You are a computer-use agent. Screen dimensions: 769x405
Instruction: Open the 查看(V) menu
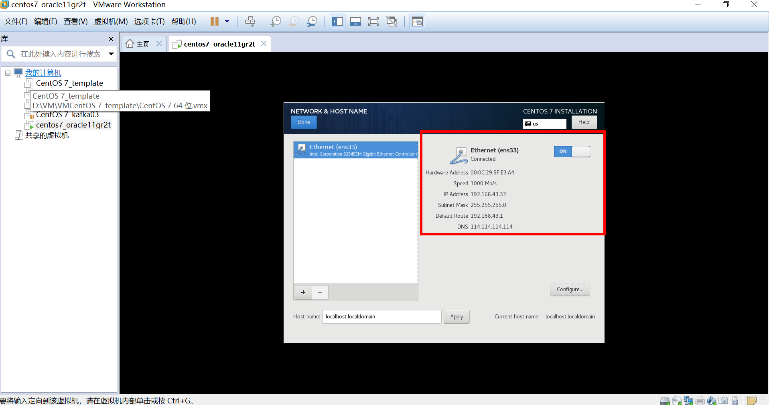[x=76, y=22]
